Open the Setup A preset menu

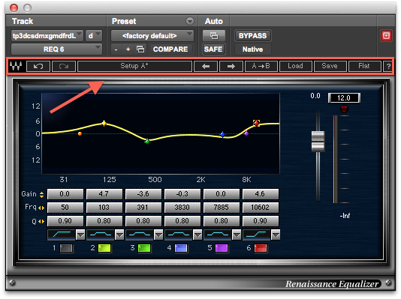(134, 67)
